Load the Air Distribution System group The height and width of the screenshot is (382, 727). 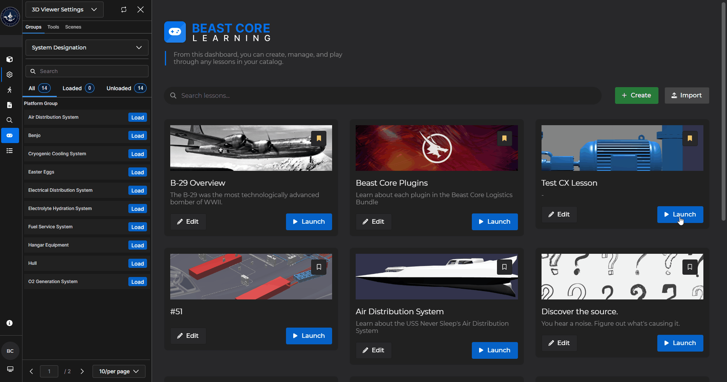[x=137, y=118]
